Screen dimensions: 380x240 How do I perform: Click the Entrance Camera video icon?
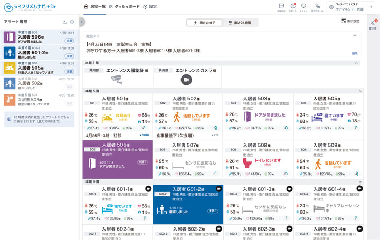(x=186, y=79)
